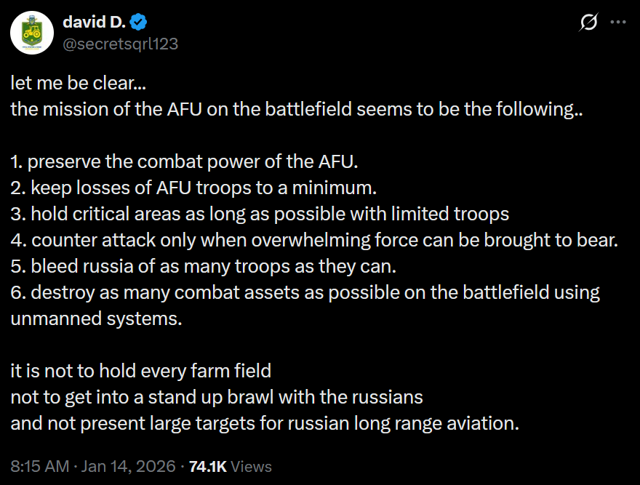This screenshot has width=640, height=485.
Task: Click the 'hold every farm field' line
Action: (x=141, y=371)
